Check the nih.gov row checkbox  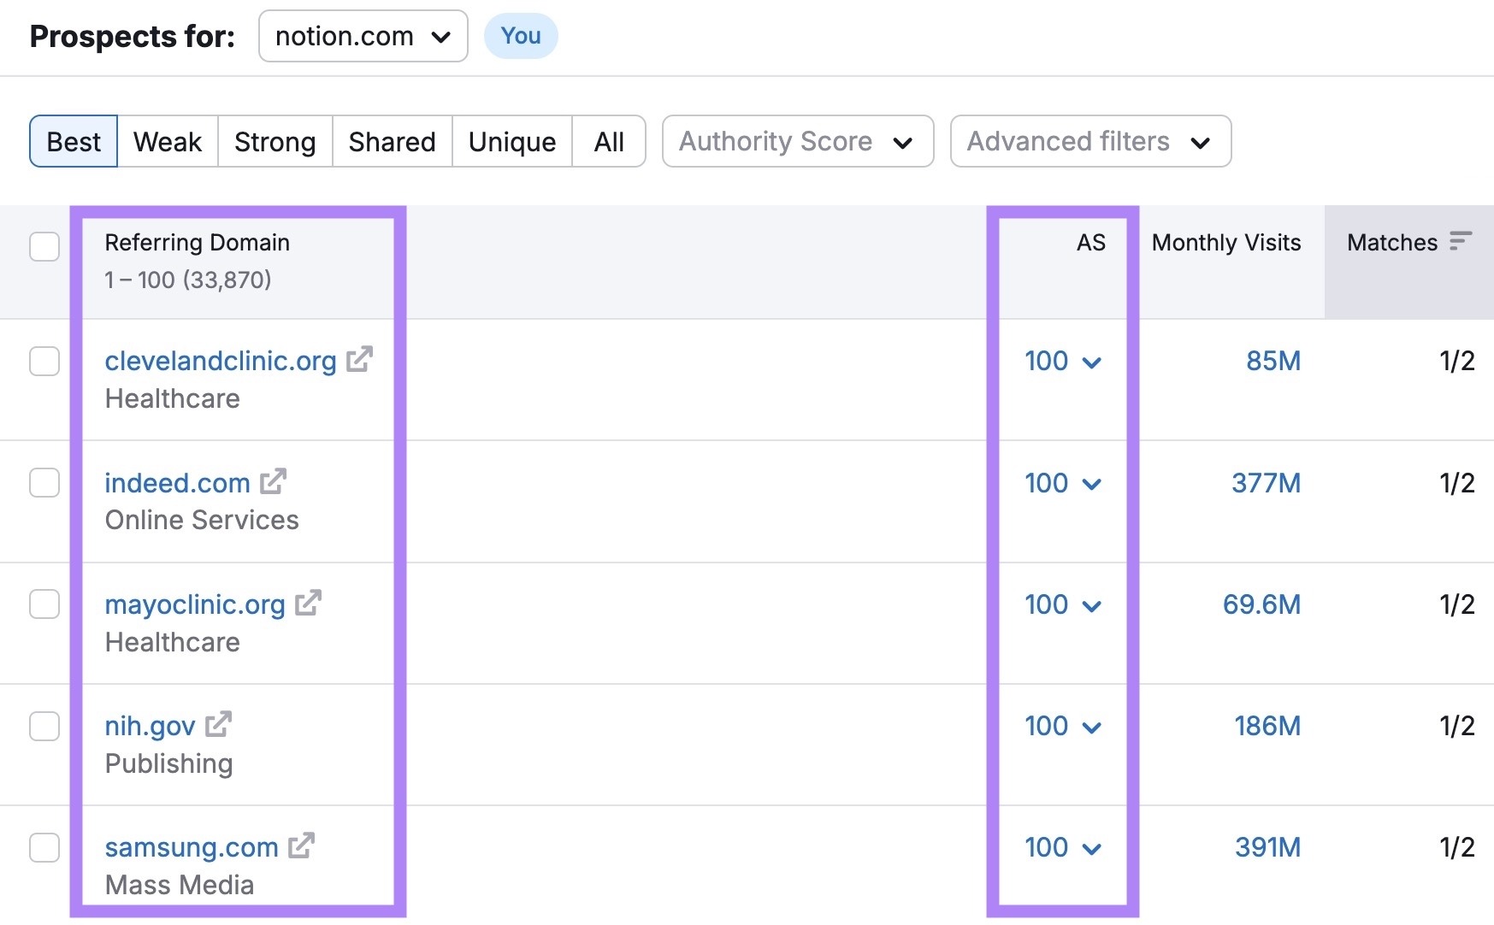[x=44, y=726]
